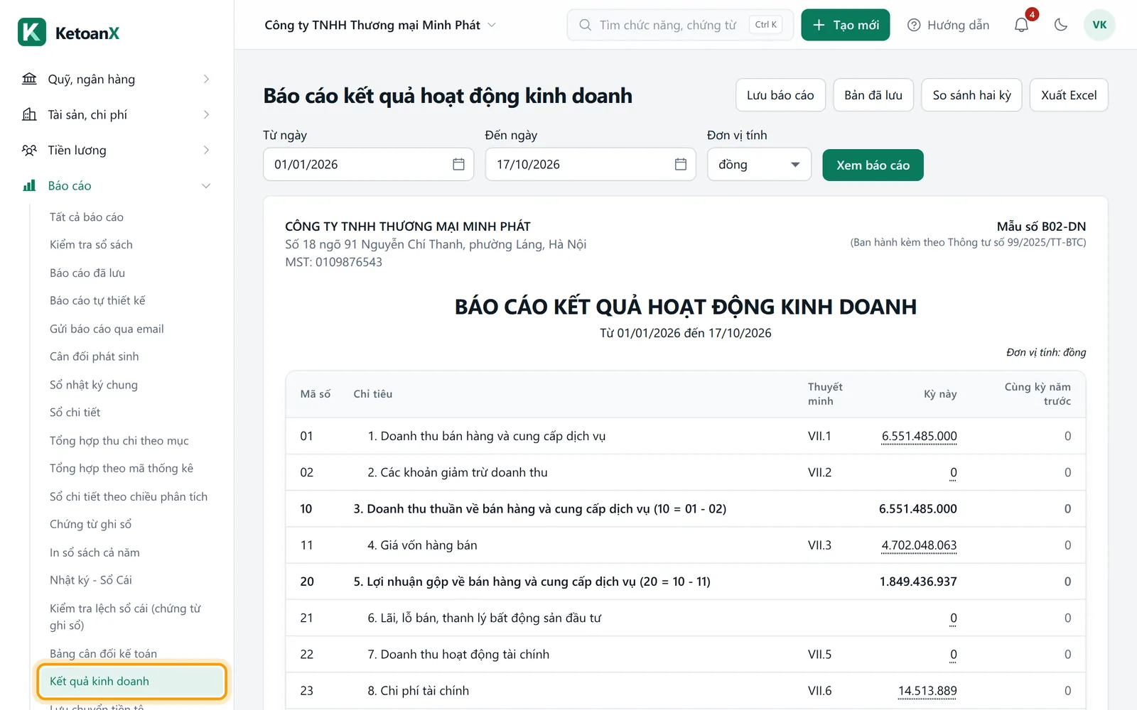Viewport: 1137px width, 710px height.
Task: Click the Hướng dẫn help icon
Action: tap(914, 25)
